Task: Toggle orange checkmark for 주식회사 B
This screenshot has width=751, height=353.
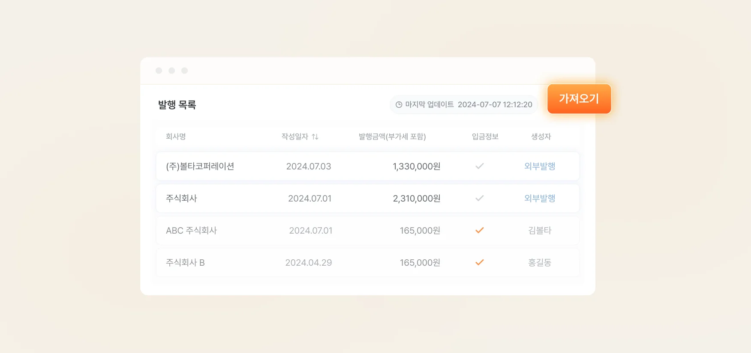Action: click(x=479, y=262)
